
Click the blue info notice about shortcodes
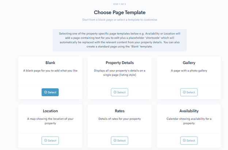[119, 40]
